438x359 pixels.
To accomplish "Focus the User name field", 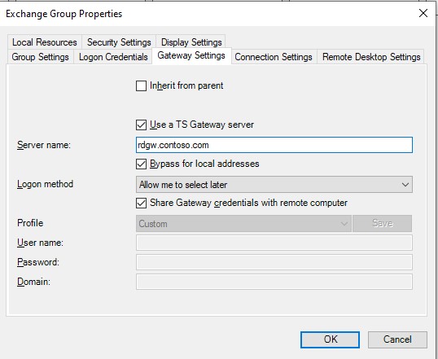I will click(274, 243).
